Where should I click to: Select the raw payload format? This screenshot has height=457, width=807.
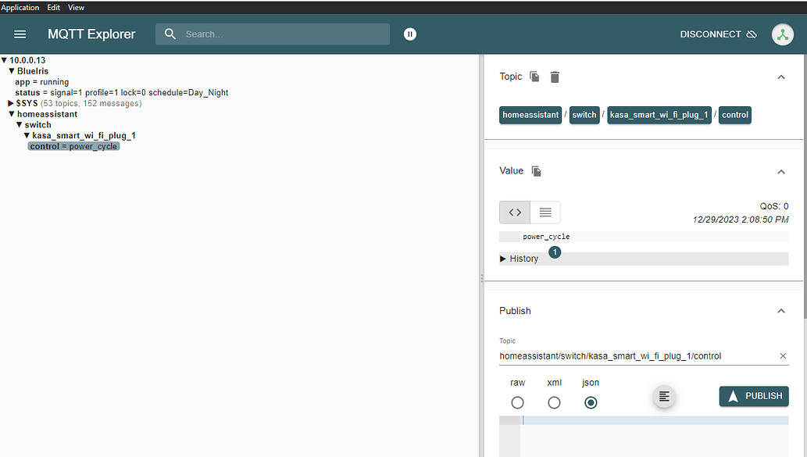pos(517,402)
